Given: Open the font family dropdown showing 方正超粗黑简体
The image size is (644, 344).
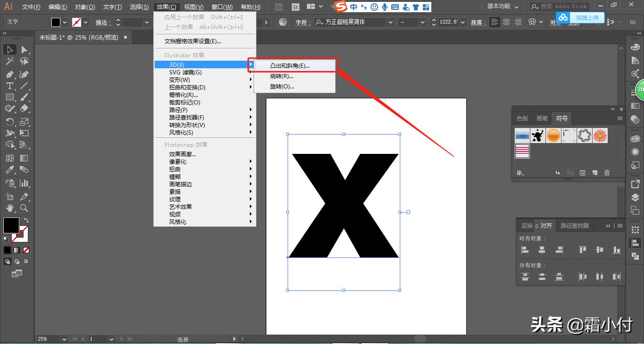Looking at the screenshot, I should coord(390,22).
